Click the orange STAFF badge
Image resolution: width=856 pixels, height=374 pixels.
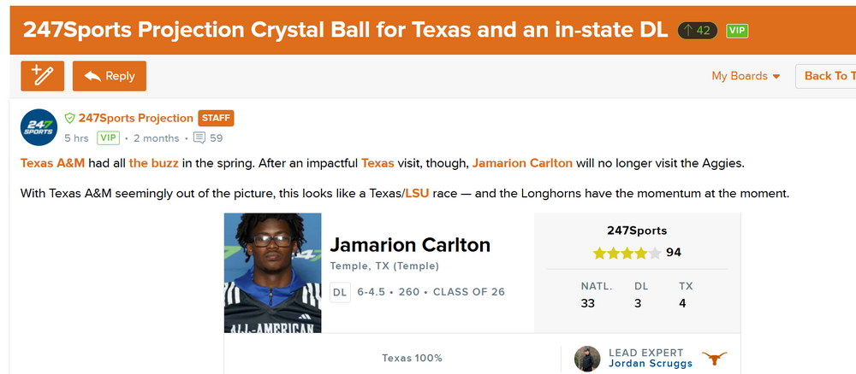tap(216, 119)
